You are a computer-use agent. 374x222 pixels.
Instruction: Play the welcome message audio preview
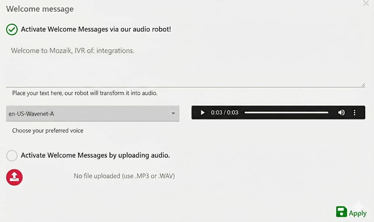[202, 112]
